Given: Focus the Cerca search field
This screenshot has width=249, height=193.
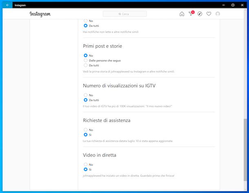Looking at the screenshot, I should [x=124, y=14].
